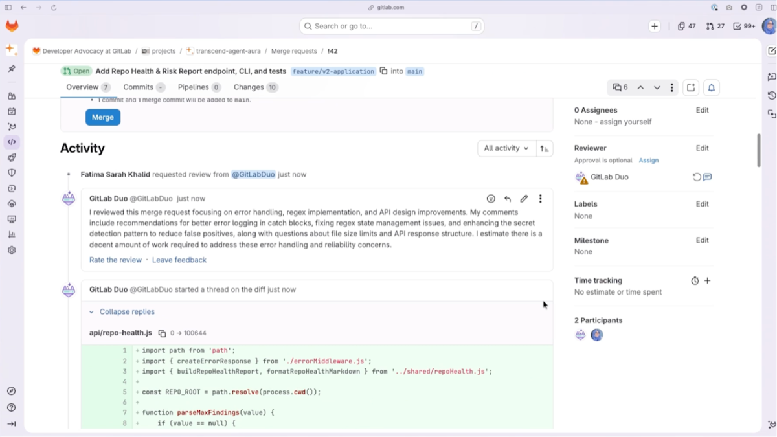Screen dimensions: 777x437
Task: Copy the api/repo-health.js file path
Action: 163,333
